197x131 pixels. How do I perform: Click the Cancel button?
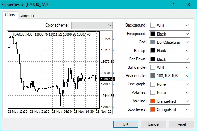(x=153, y=124)
